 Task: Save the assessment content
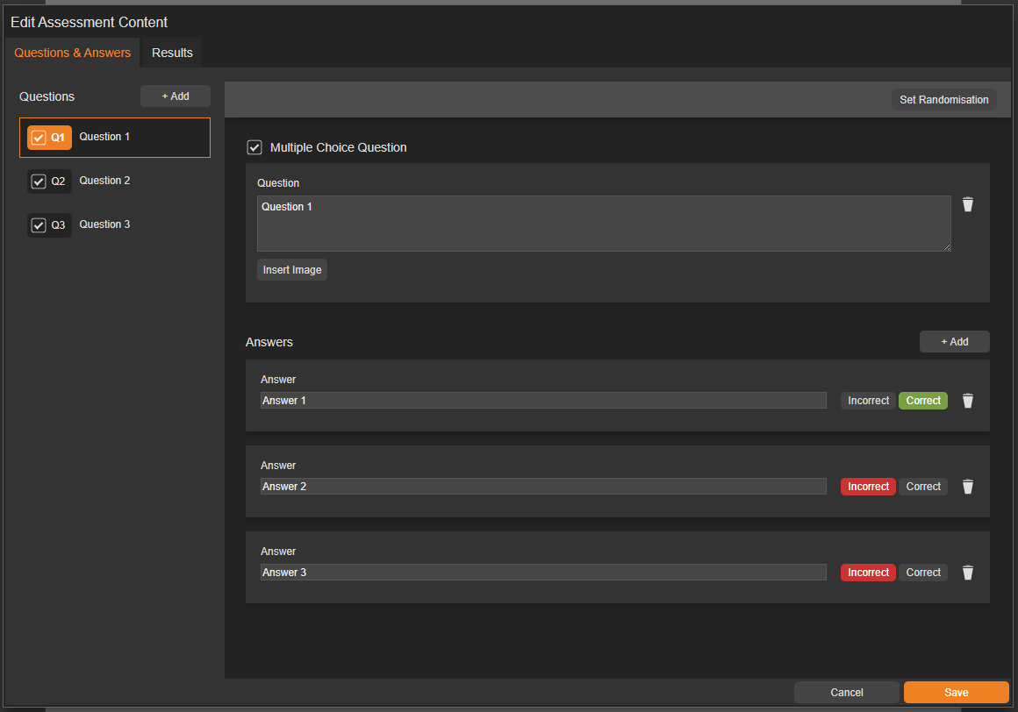[x=956, y=693]
